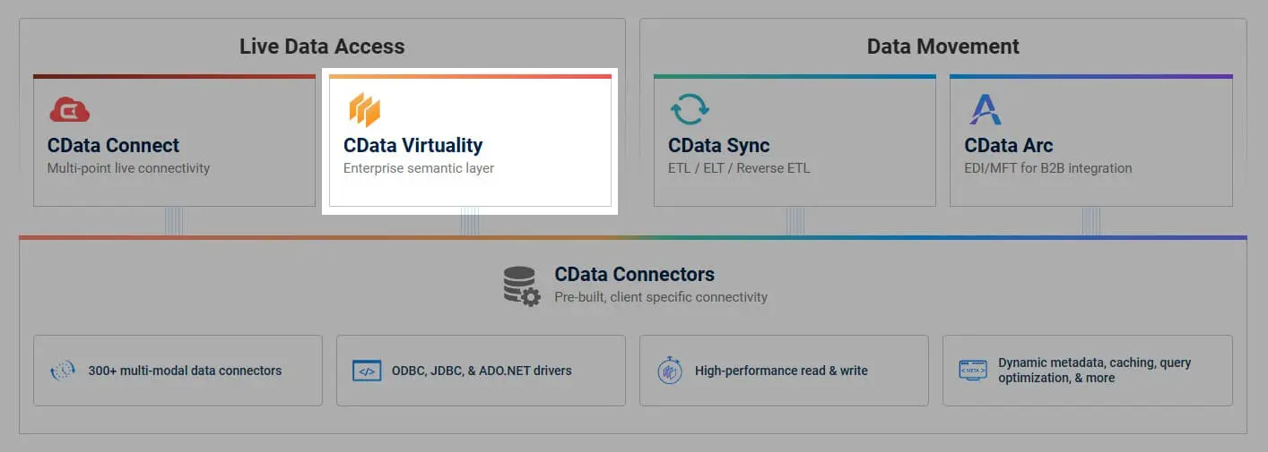The width and height of the screenshot is (1268, 452).
Task: Click the blue CData Arc logo icon
Action: click(x=985, y=109)
